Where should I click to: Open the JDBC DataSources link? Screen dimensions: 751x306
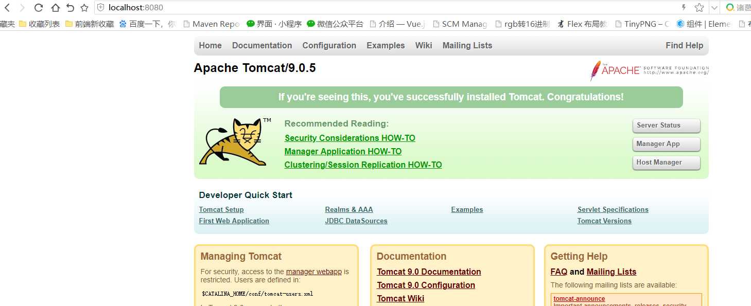[x=356, y=221]
